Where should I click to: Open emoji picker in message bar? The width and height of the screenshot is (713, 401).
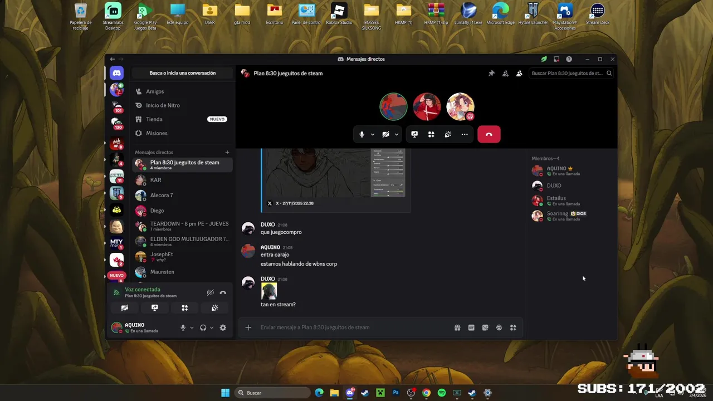pyautogui.click(x=499, y=327)
